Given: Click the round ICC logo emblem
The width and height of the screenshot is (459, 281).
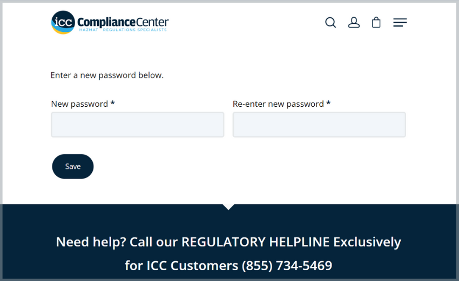Looking at the screenshot, I should coord(63,23).
